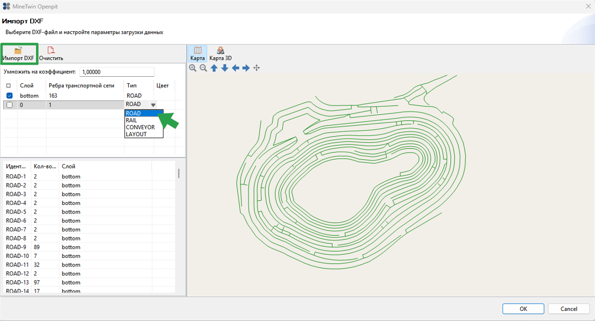
Task: Switch to the Карта tab
Action: point(197,54)
